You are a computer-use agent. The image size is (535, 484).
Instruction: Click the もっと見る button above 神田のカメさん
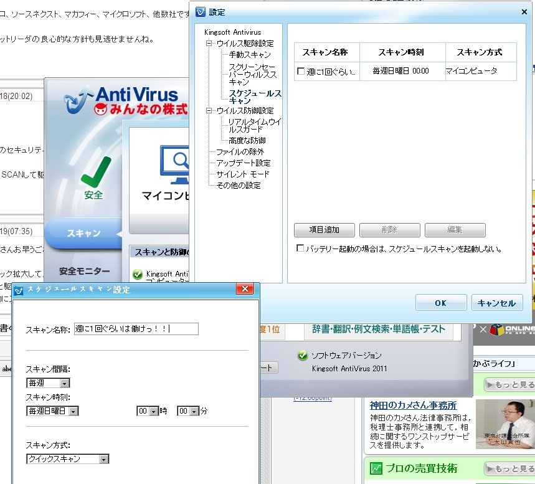coord(509,385)
